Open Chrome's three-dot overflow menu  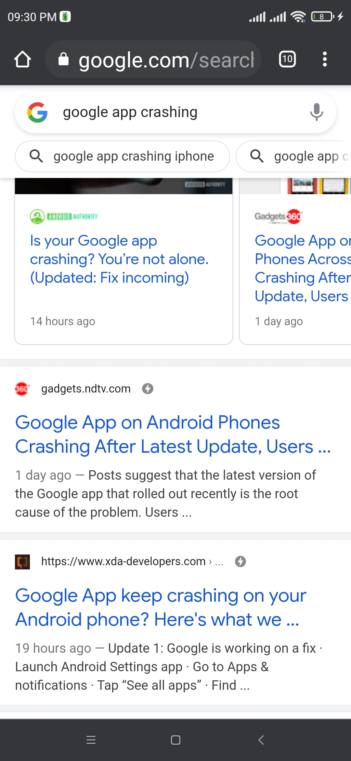pyautogui.click(x=324, y=59)
